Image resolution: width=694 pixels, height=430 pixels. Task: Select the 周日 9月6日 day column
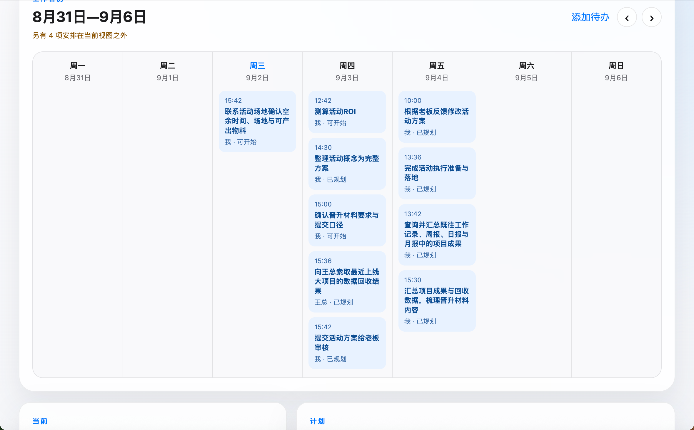(x=616, y=215)
